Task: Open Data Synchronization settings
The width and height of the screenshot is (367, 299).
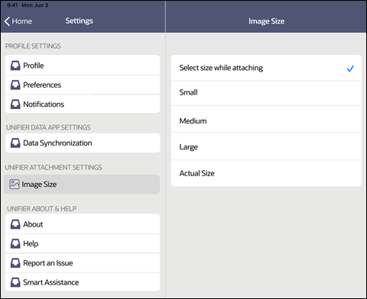Action: [x=83, y=143]
